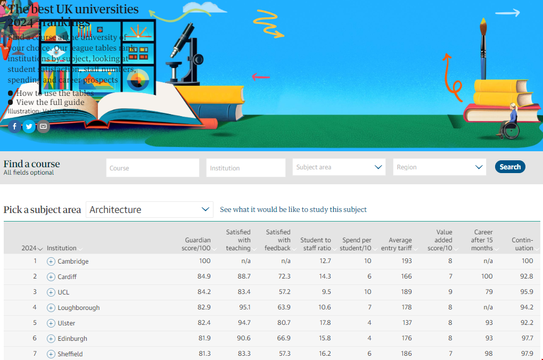
Task: Click plus icon beside Sheffield
Action: coord(51,354)
